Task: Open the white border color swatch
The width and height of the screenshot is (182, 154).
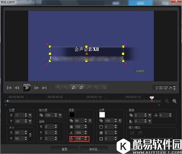Action: [102, 115]
